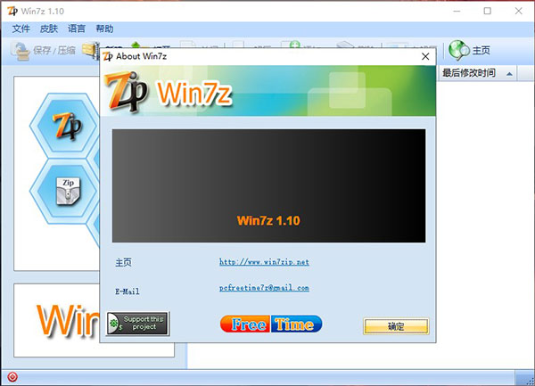The width and height of the screenshot is (535, 386).
Task: Click the Zip file hexagon icon
Action: click(x=67, y=191)
